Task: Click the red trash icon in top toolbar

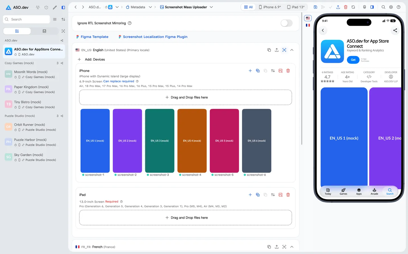Action: coord(346,7)
